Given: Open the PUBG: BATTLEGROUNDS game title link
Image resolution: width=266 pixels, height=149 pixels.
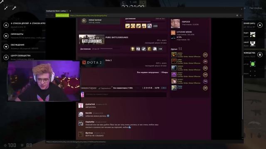Looking at the screenshot, I should pyautogui.click(x=117, y=37).
